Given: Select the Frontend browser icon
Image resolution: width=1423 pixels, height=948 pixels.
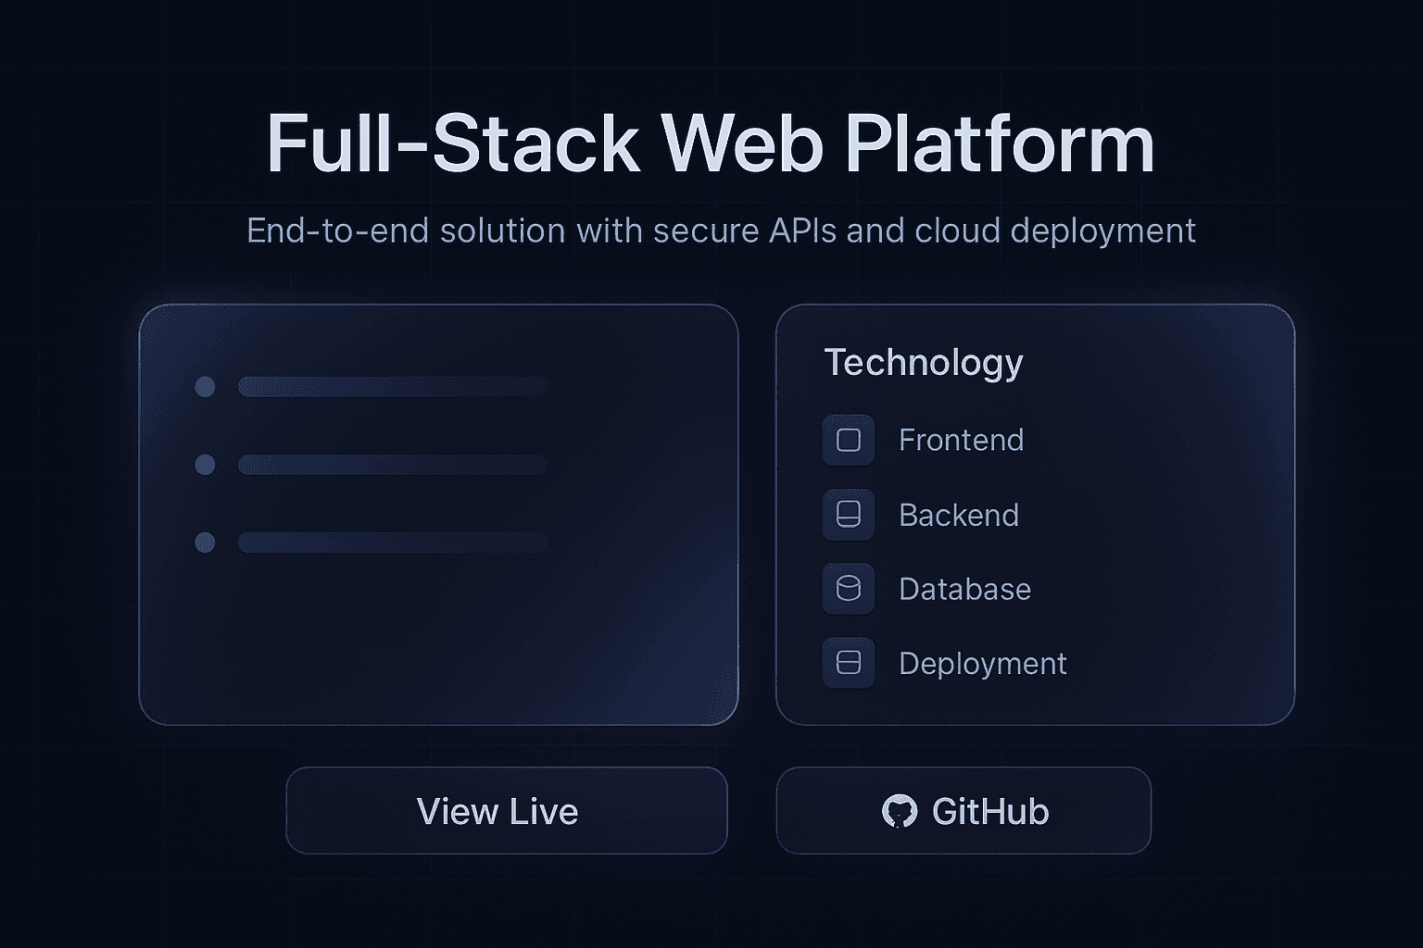Looking at the screenshot, I should [848, 440].
